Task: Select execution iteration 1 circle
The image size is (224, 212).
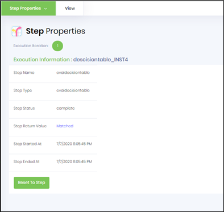Action: click(57, 46)
